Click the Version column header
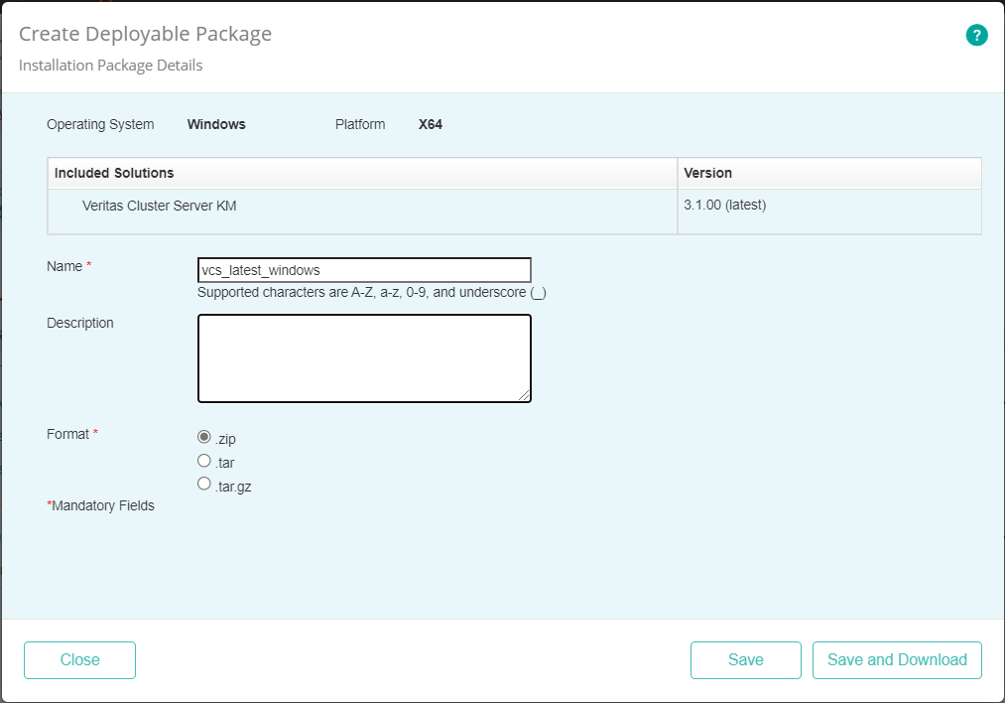The height and width of the screenshot is (703, 1005). click(707, 172)
